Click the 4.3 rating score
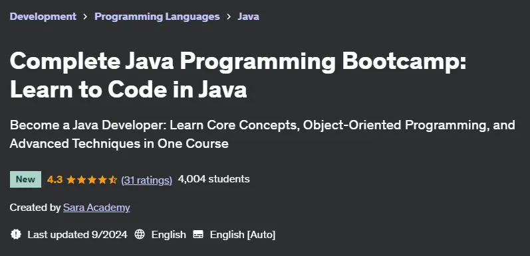This screenshot has height=256, width=530. (x=55, y=180)
